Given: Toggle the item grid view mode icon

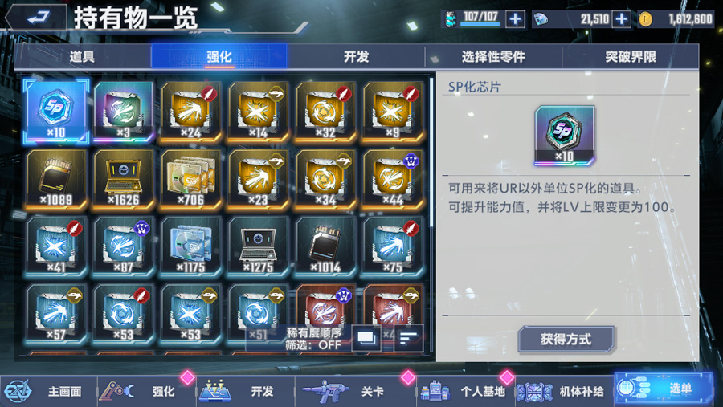Looking at the screenshot, I should pos(366,338).
